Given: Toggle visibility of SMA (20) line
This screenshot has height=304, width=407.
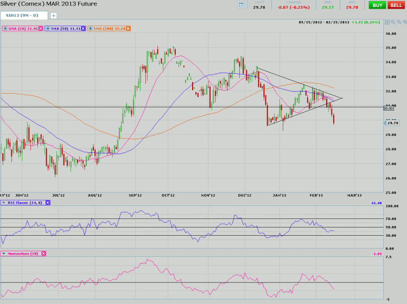Looking at the screenshot, I should [x=4, y=28].
